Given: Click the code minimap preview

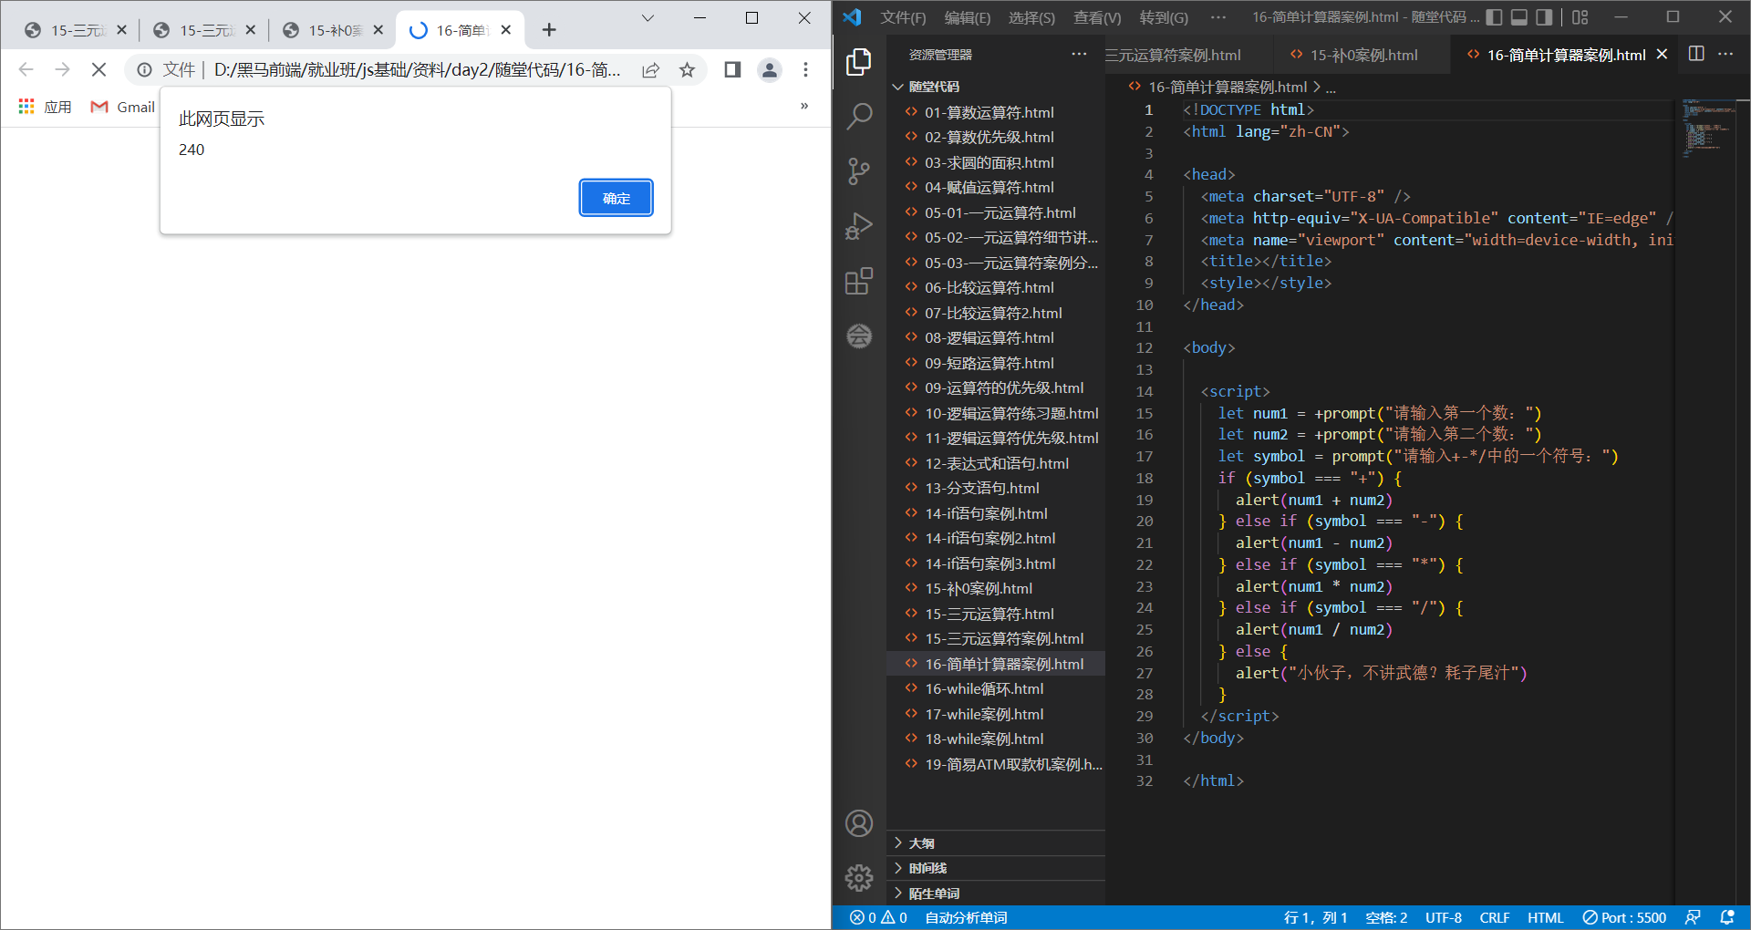Looking at the screenshot, I should [x=1705, y=128].
